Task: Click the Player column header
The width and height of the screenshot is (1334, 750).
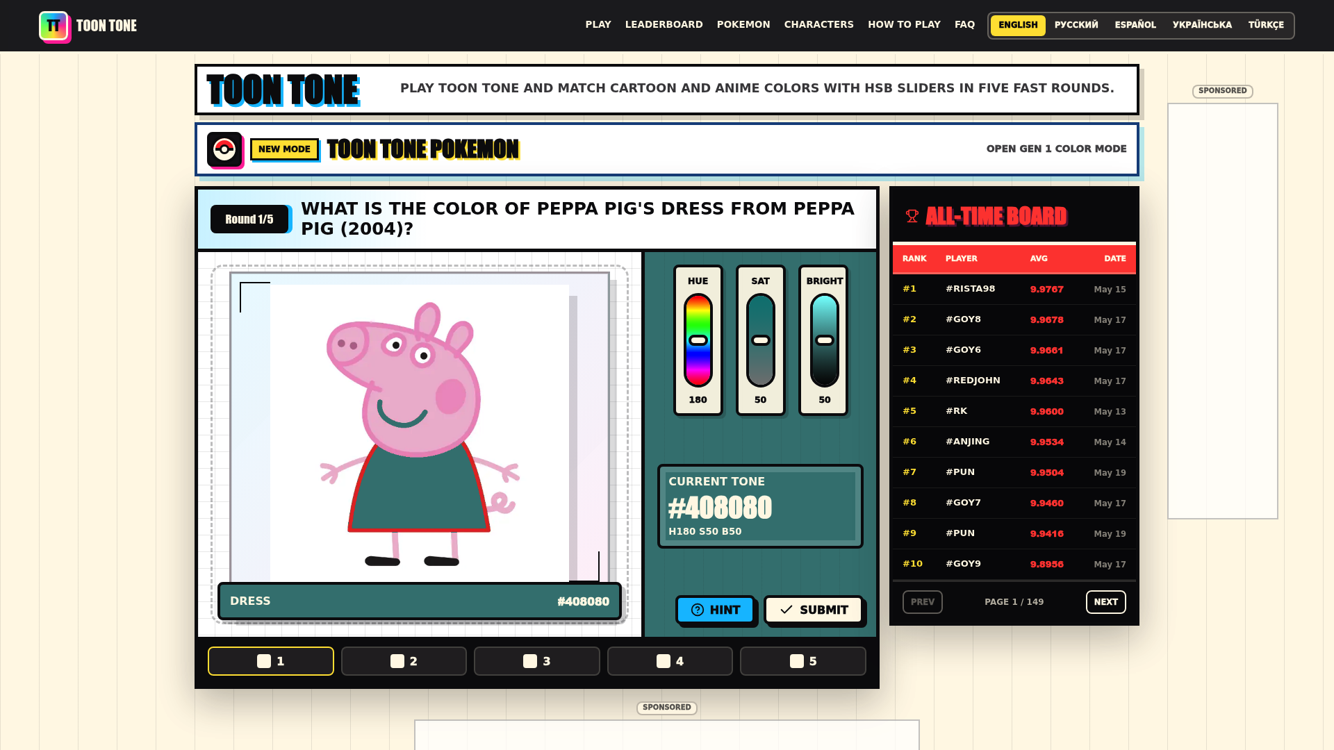Action: [x=962, y=258]
